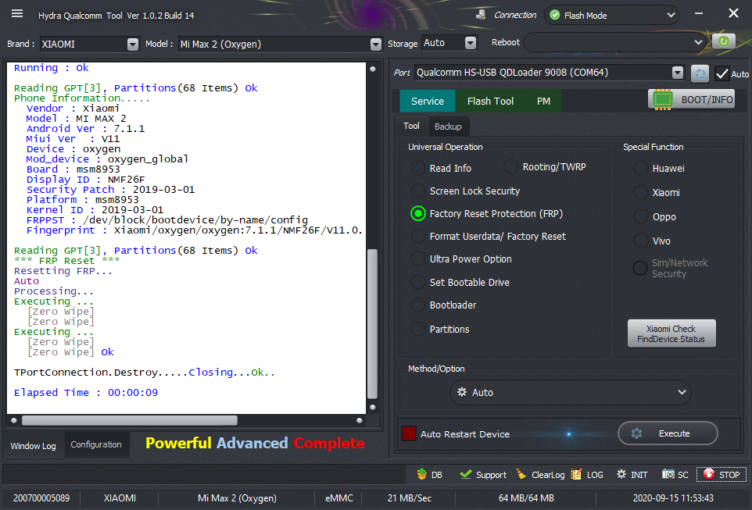Click the date-time status bar entry
The image size is (752, 510).
tap(673, 498)
